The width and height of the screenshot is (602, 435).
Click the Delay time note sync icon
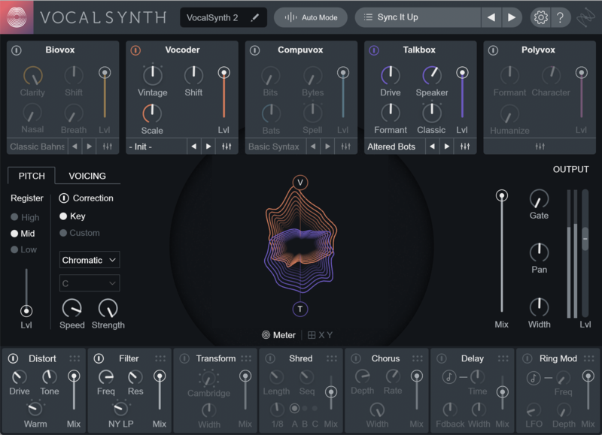click(x=448, y=377)
